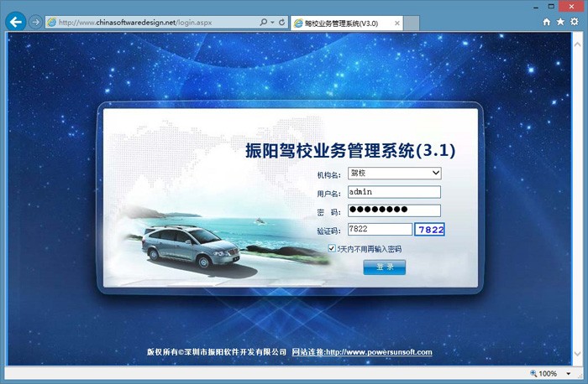Viewport: 588px width, 384px height.
Task: Close the 驾校业务管理系统 tab
Action: (x=397, y=23)
